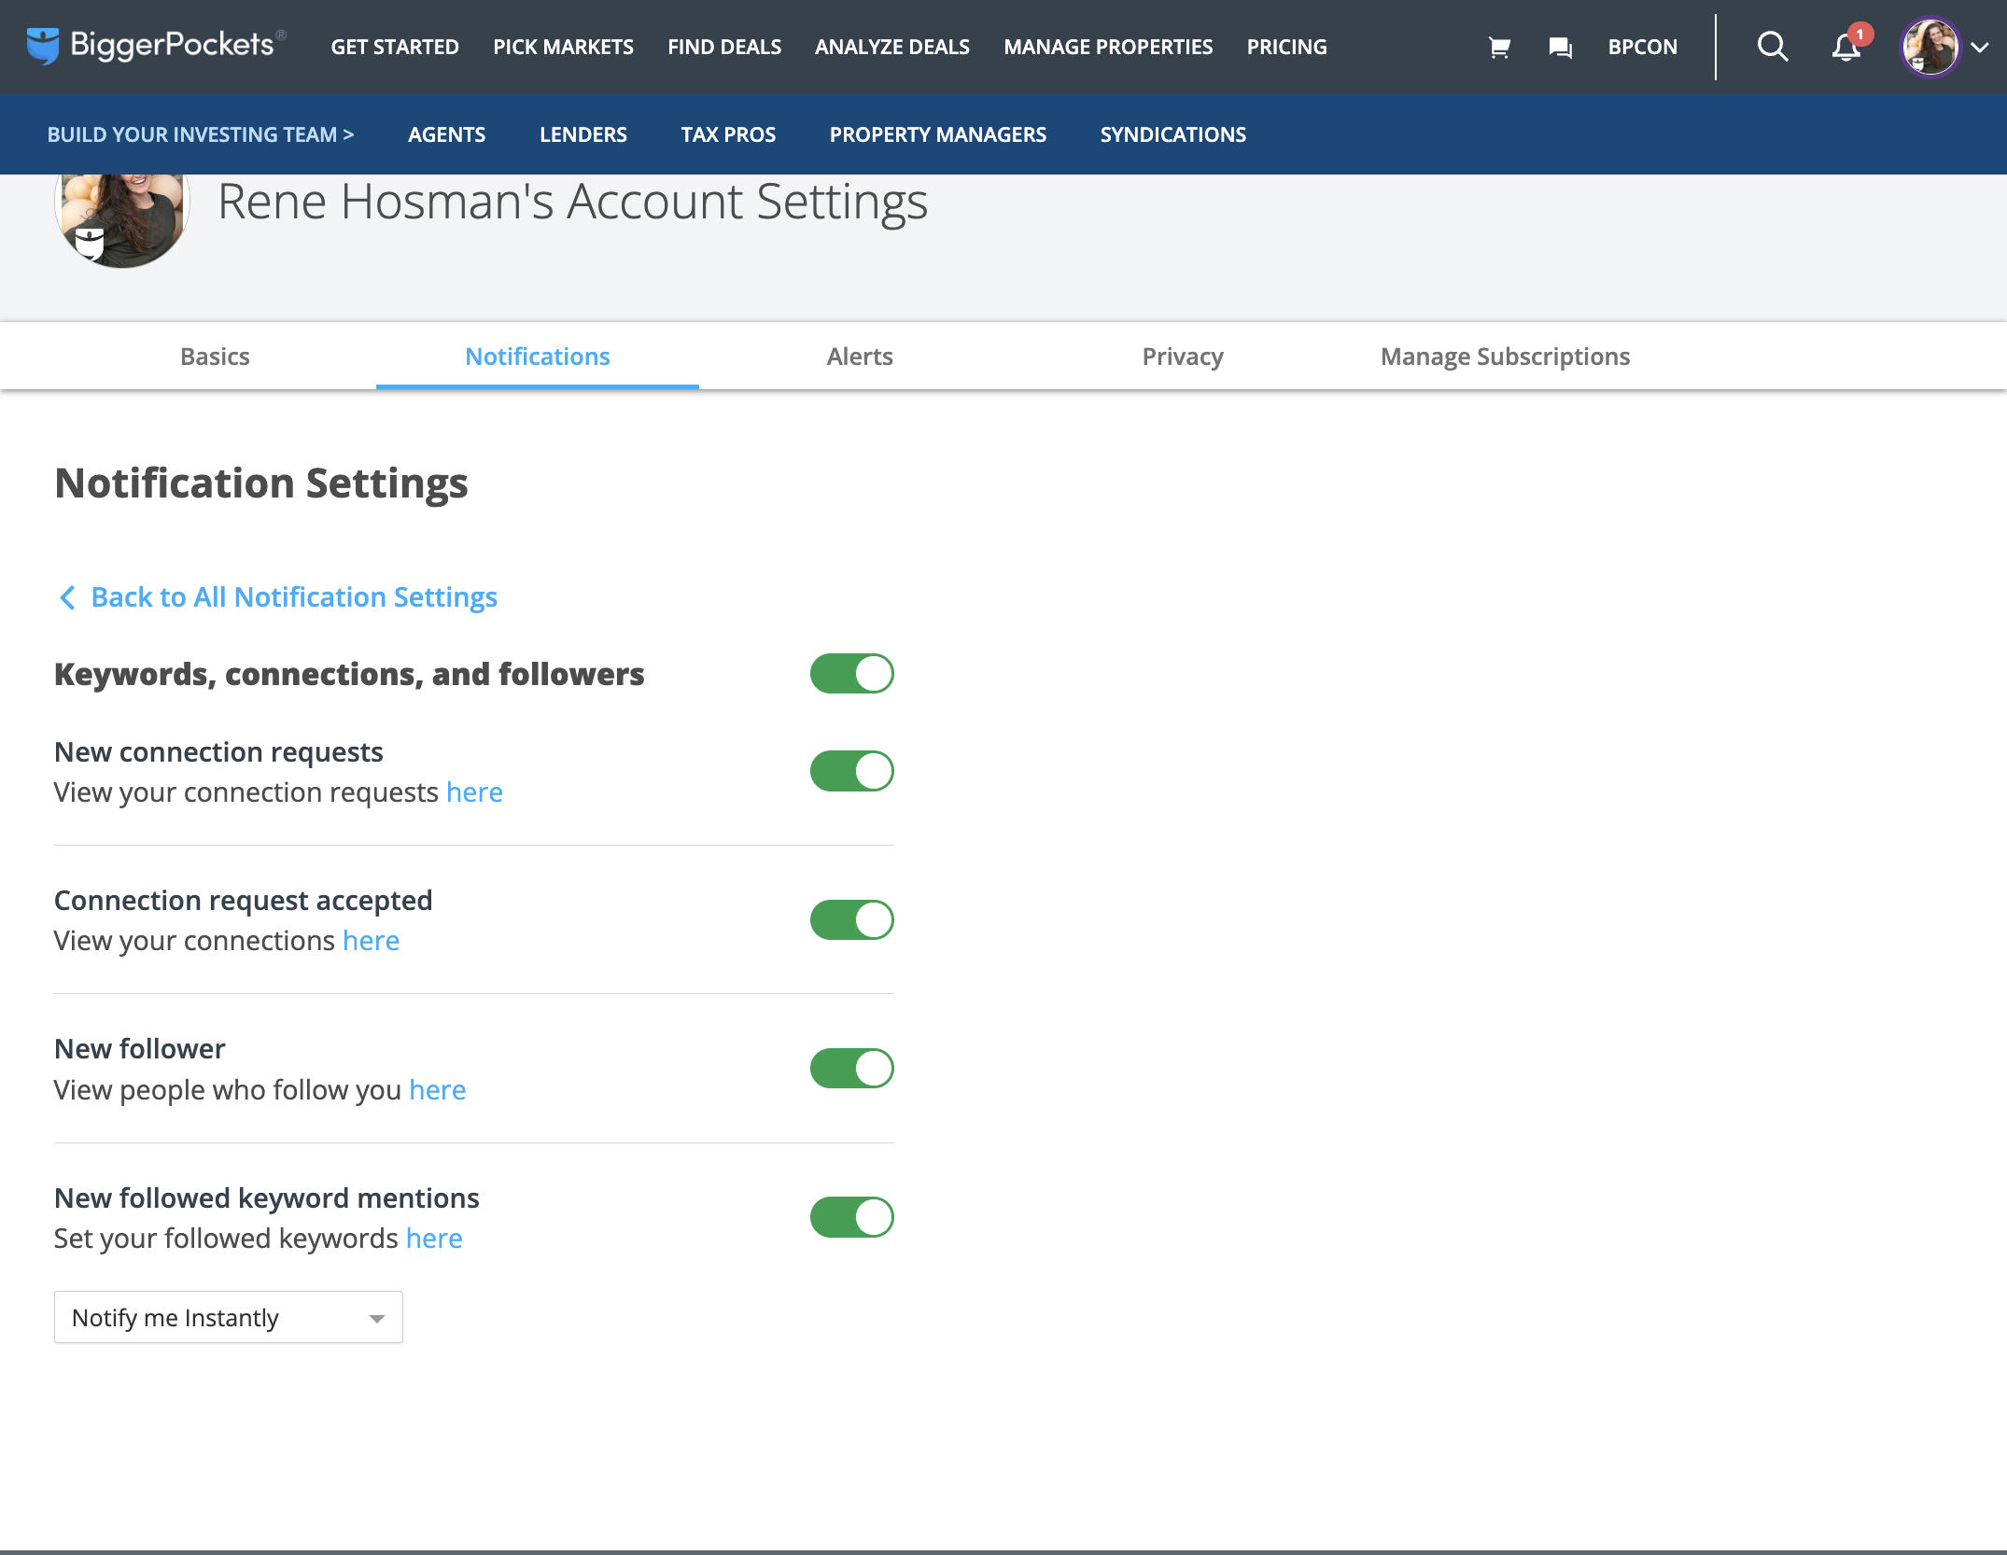Open the user avatar menu in header

point(1930,47)
